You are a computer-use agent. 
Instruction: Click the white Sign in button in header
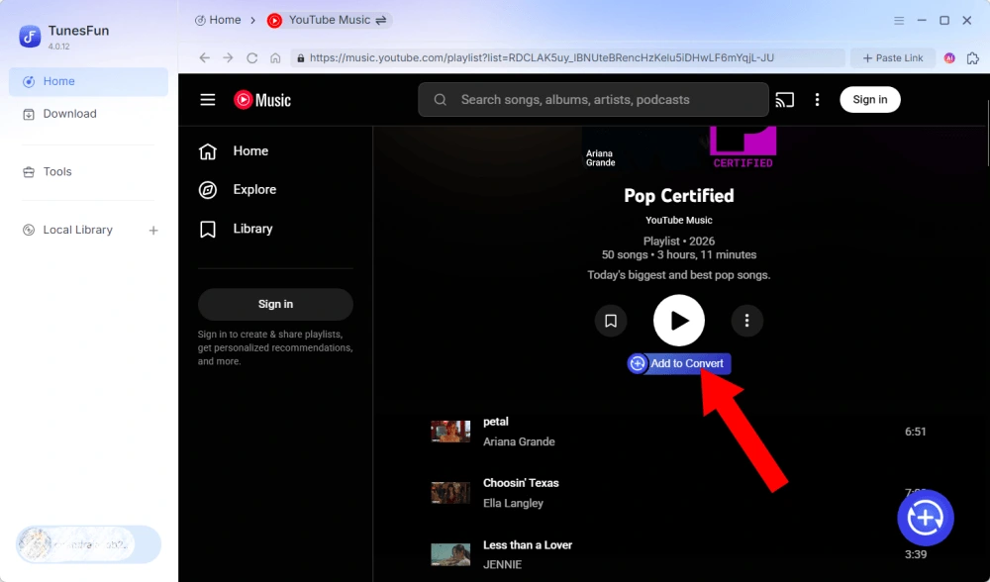coord(869,100)
